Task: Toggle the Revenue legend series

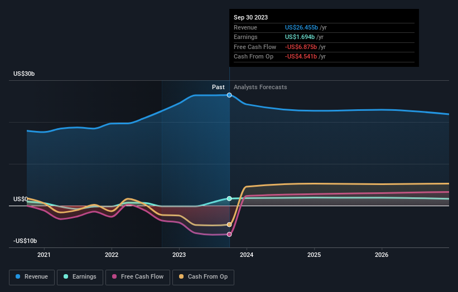Action: (x=32, y=277)
